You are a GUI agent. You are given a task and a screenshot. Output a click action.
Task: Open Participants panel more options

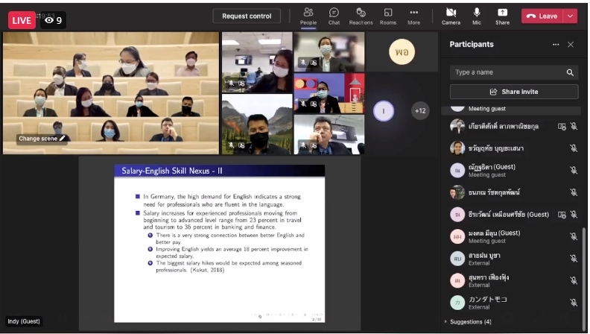pos(556,45)
